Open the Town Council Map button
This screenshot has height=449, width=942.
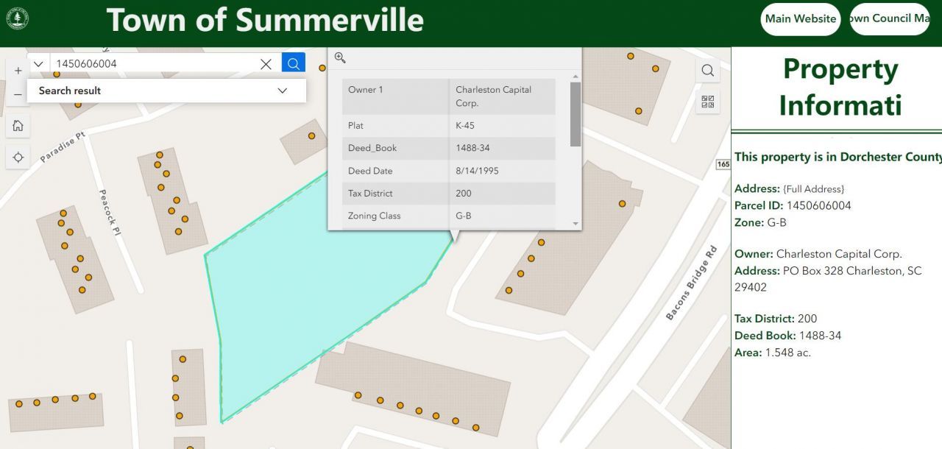click(x=890, y=19)
